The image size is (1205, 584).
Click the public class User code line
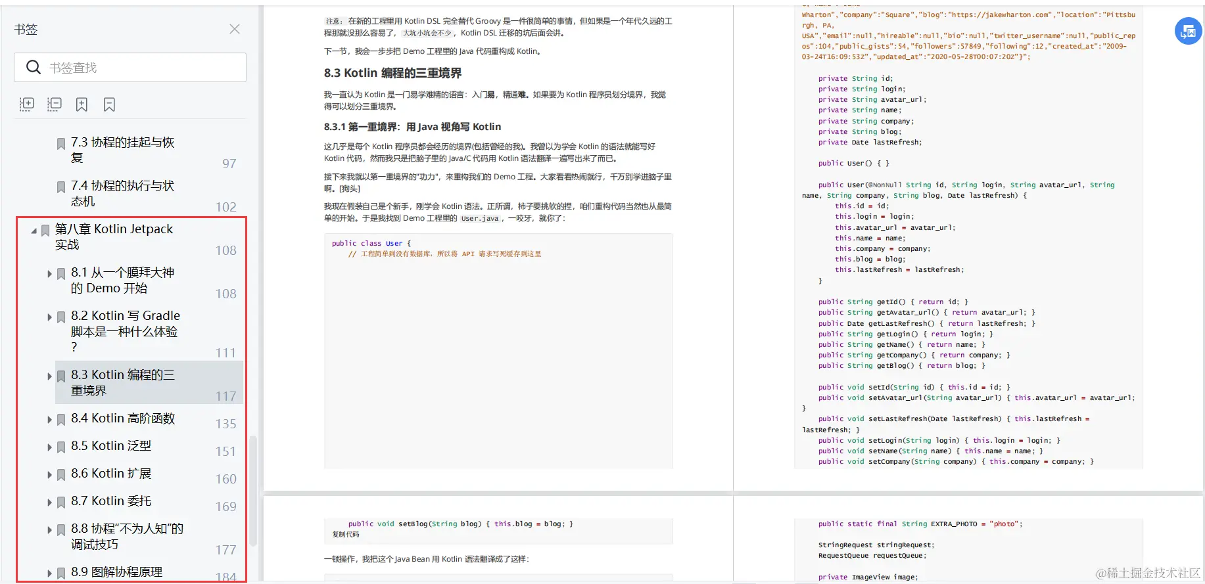point(371,243)
